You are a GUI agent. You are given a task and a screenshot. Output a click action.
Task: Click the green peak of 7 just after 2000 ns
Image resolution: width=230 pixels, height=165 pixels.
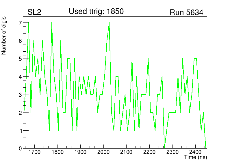coord(109,23)
